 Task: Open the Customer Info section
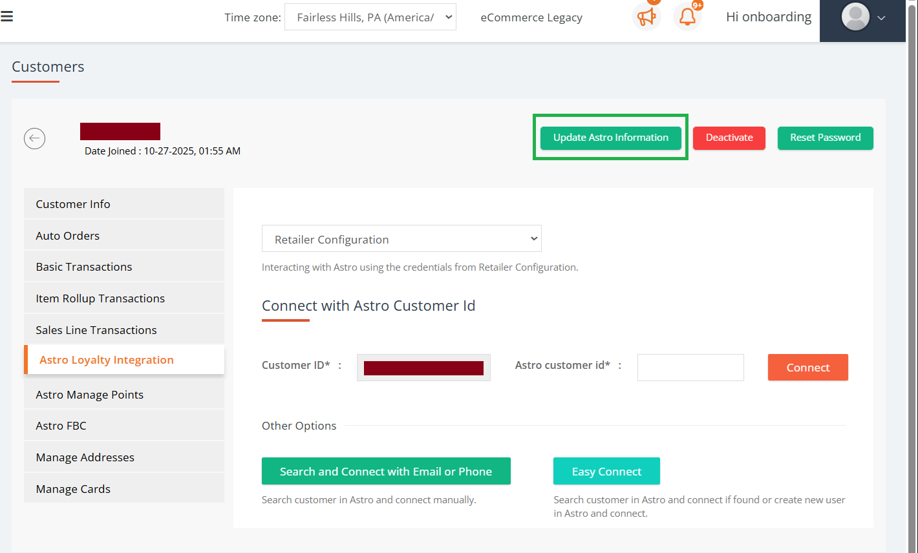click(124, 204)
